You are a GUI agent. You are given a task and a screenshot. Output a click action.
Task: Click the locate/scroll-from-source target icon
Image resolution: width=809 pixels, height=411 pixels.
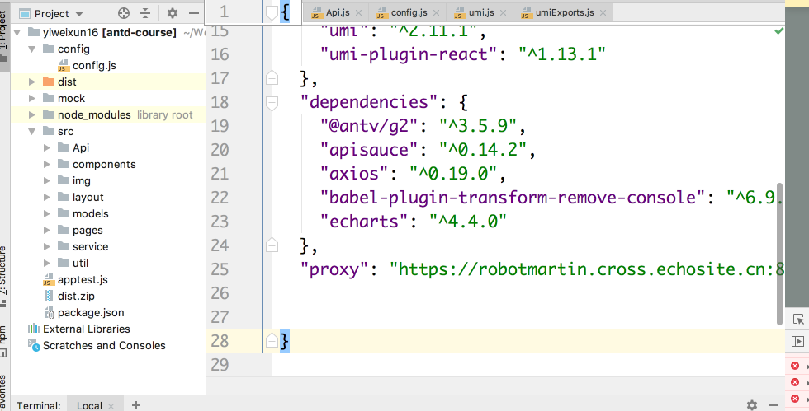(123, 13)
